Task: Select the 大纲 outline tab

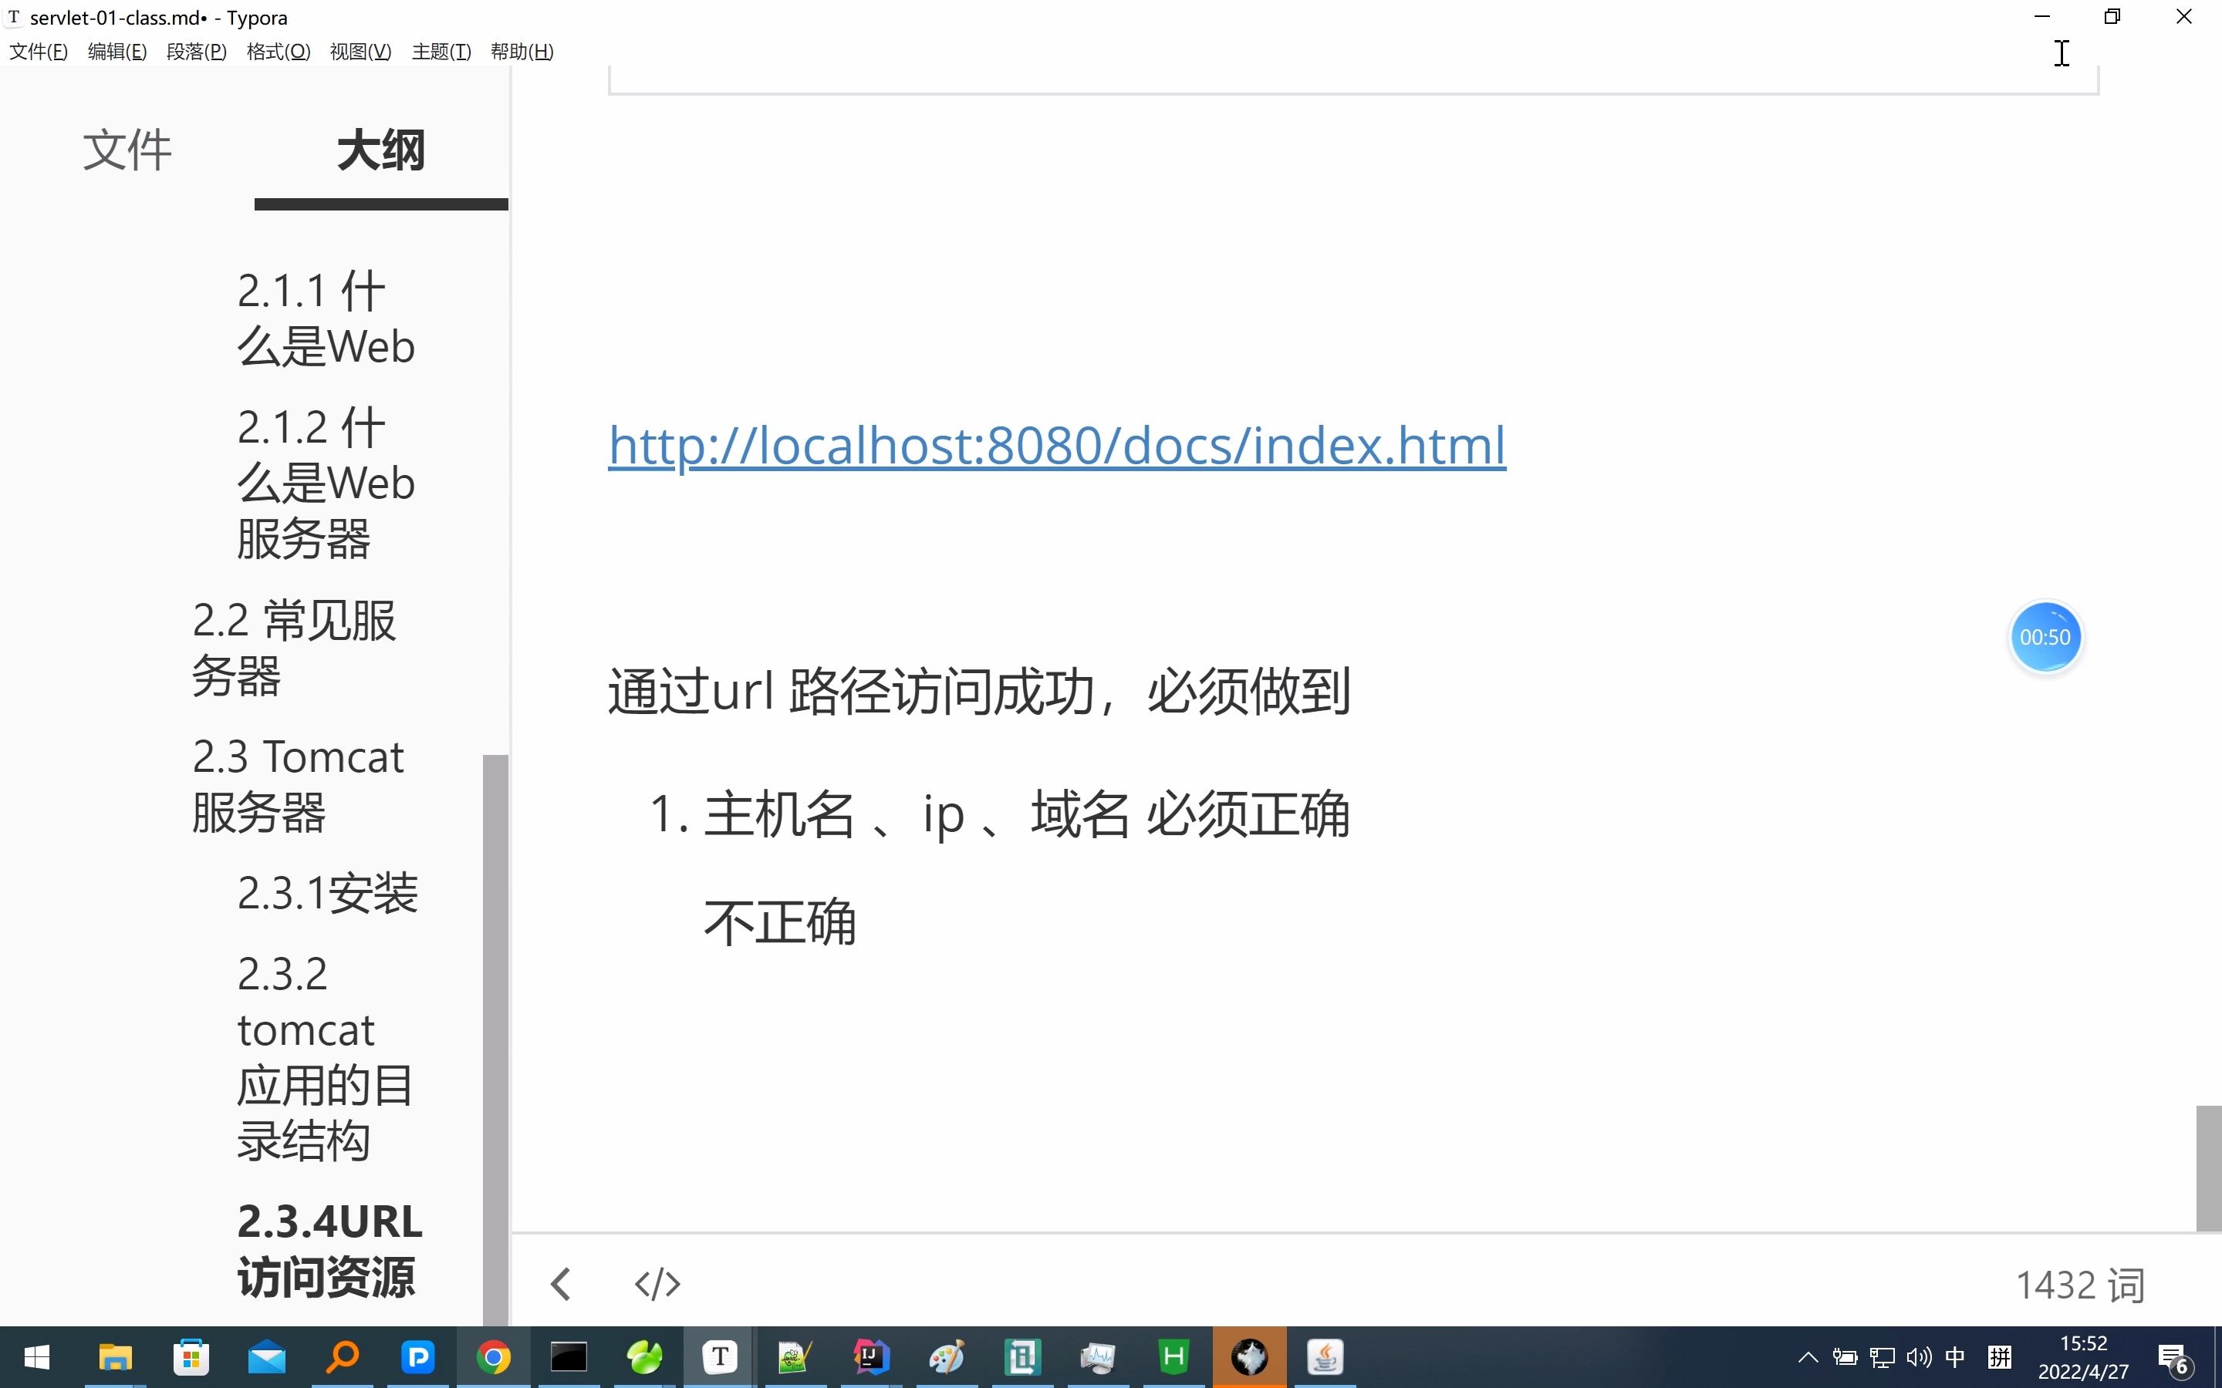Action: click(381, 150)
